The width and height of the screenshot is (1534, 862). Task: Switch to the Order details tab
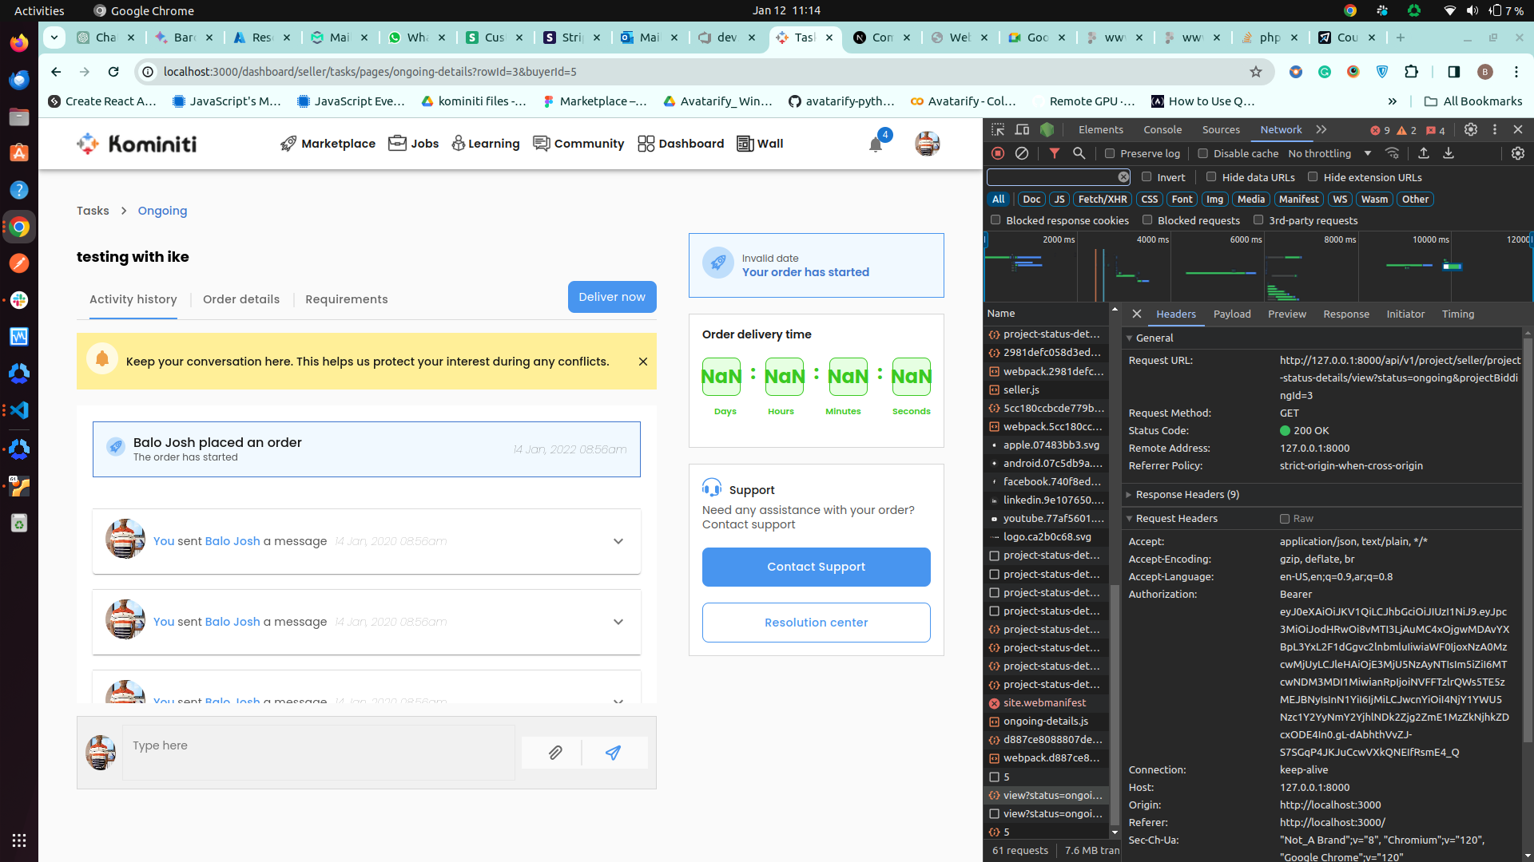point(241,299)
